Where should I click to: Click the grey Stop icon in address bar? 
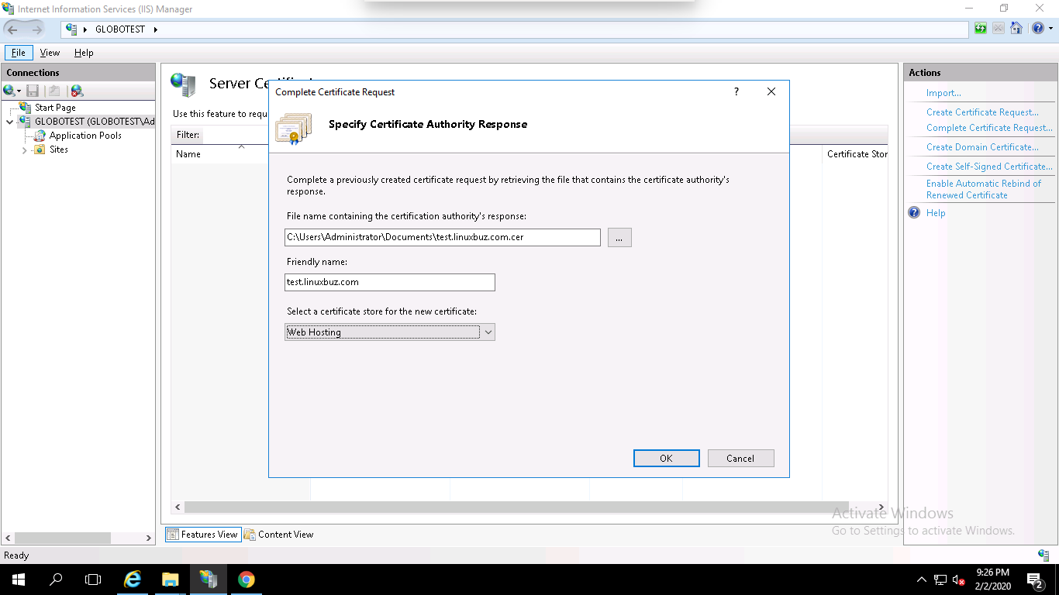[x=998, y=29]
